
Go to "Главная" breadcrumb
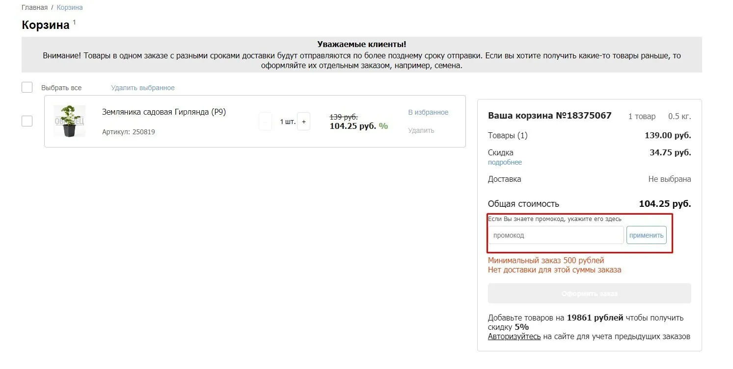point(34,7)
